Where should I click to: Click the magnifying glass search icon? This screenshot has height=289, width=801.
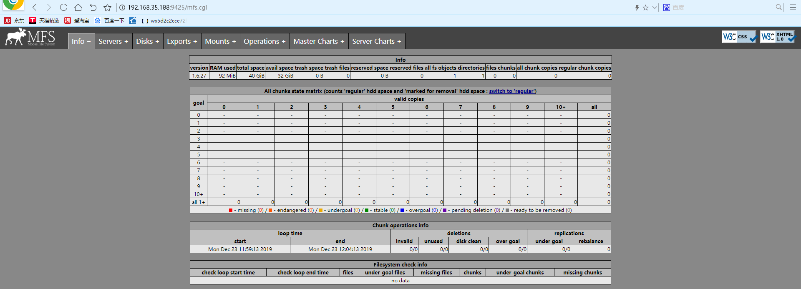tap(778, 7)
